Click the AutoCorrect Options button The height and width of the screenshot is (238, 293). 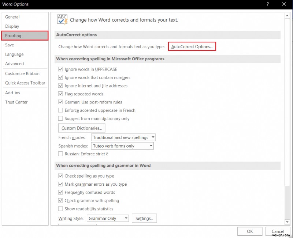pyautogui.click(x=192, y=46)
